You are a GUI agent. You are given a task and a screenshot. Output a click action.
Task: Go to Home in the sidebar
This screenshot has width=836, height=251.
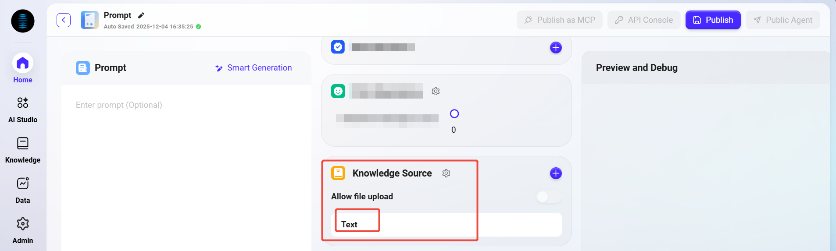click(x=23, y=69)
